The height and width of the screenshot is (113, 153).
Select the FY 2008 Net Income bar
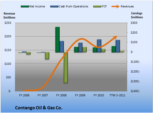click(58, 39)
